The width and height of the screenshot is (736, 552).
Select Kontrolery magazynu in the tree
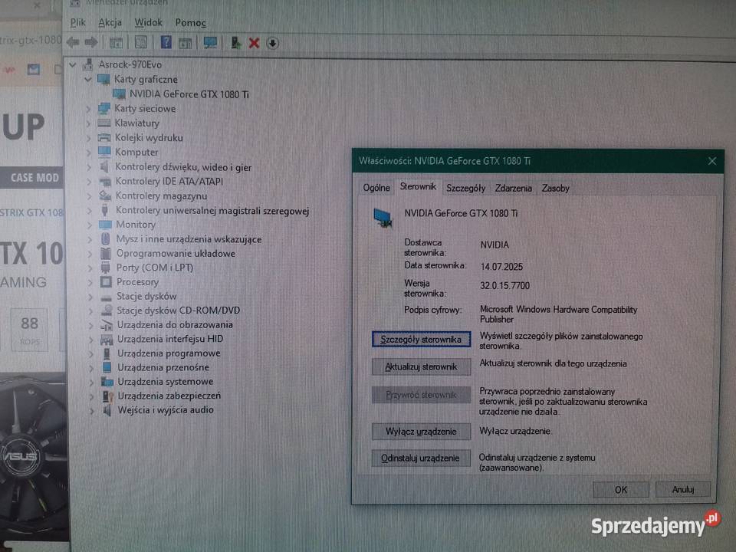coord(161,195)
